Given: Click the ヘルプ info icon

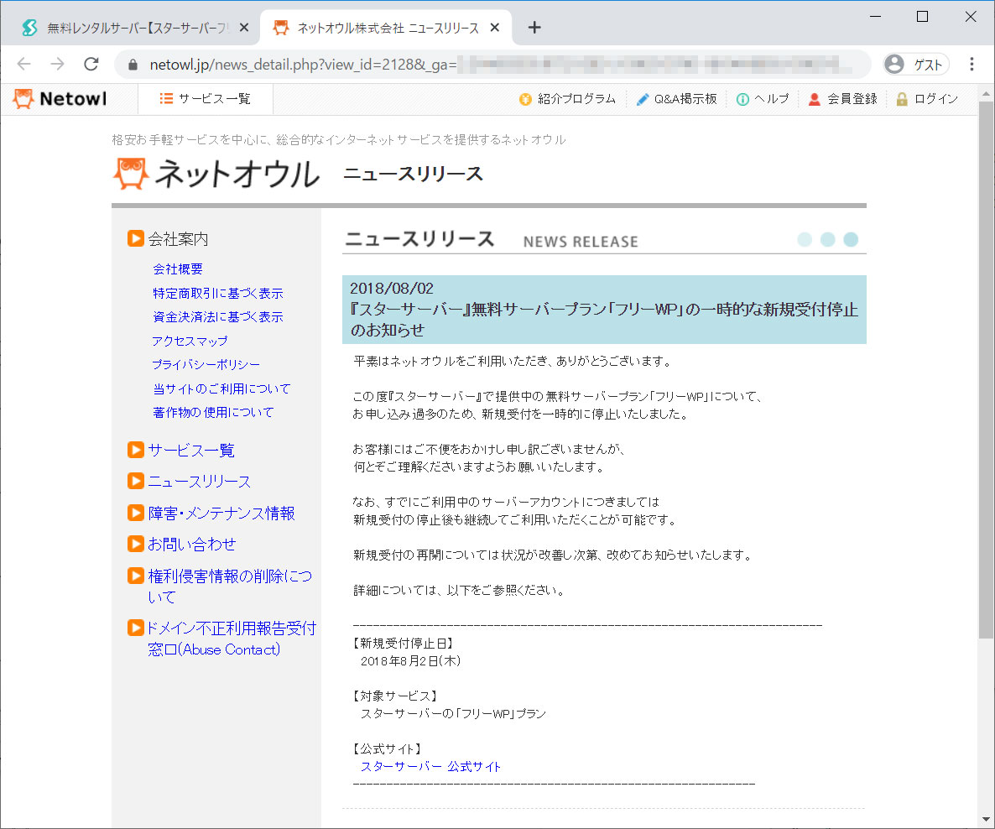Looking at the screenshot, I should pos(742,99).
